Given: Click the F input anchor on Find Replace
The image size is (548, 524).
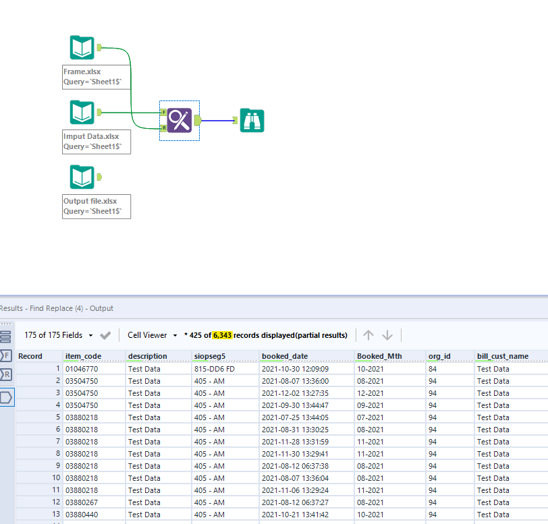Looking at the screenshot, I should tap(163, 112).
